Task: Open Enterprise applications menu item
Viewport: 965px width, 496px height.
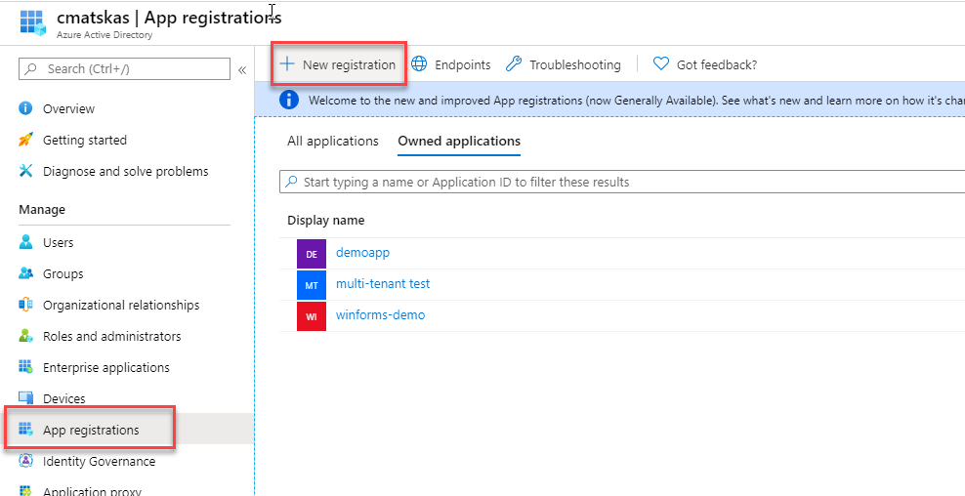Action: coord(105,368)
